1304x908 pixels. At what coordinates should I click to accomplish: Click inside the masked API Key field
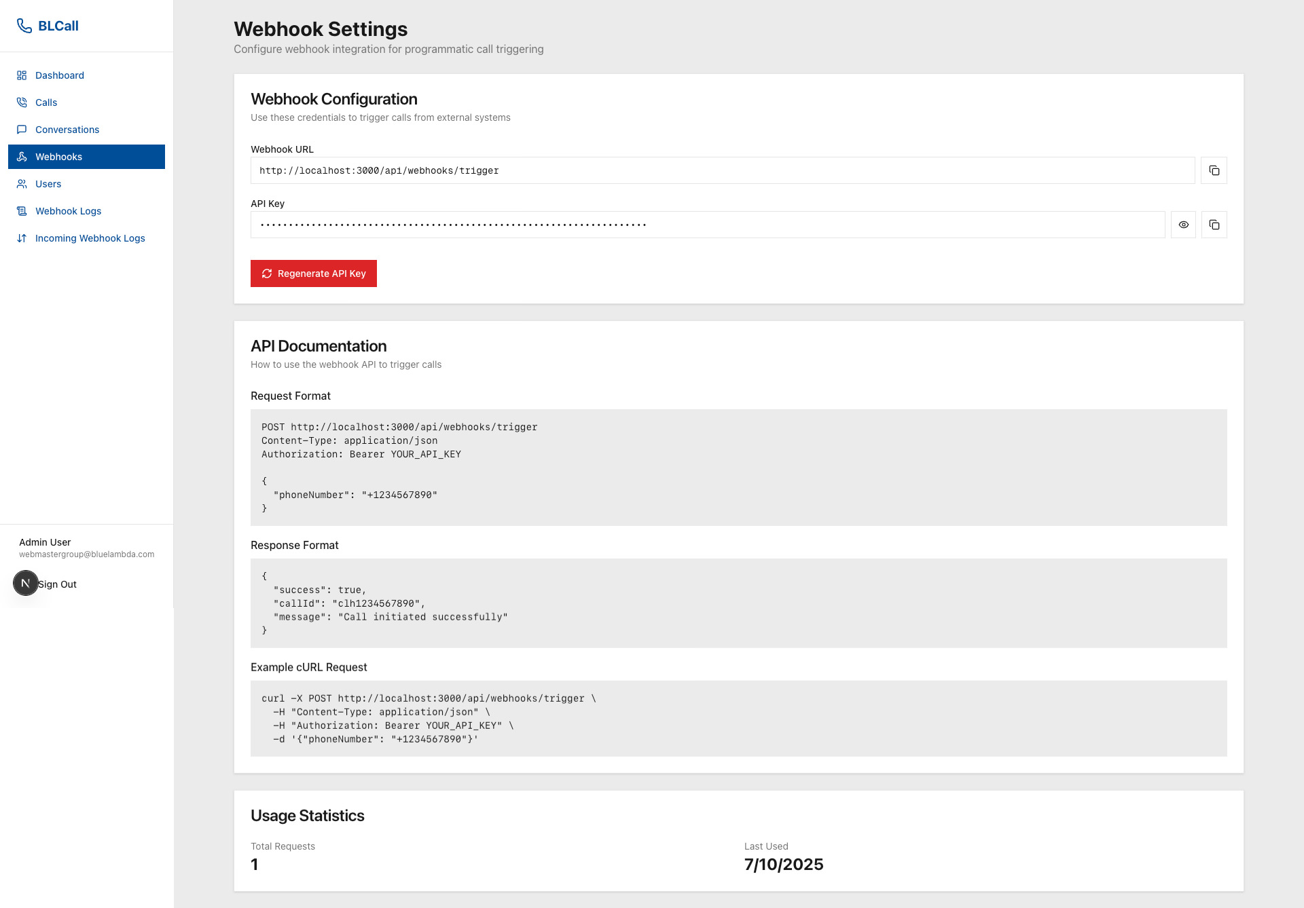[706, 225]
